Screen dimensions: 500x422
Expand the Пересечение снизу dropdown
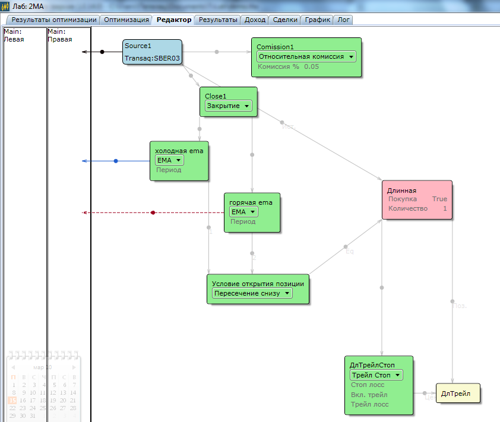coord(252,293)
